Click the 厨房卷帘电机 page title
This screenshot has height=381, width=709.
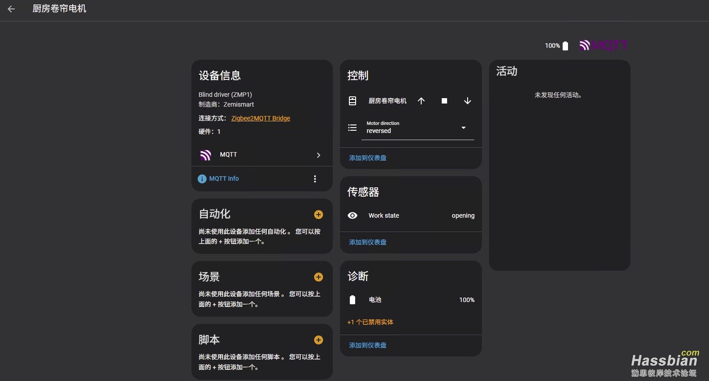(x=59, y=8)
